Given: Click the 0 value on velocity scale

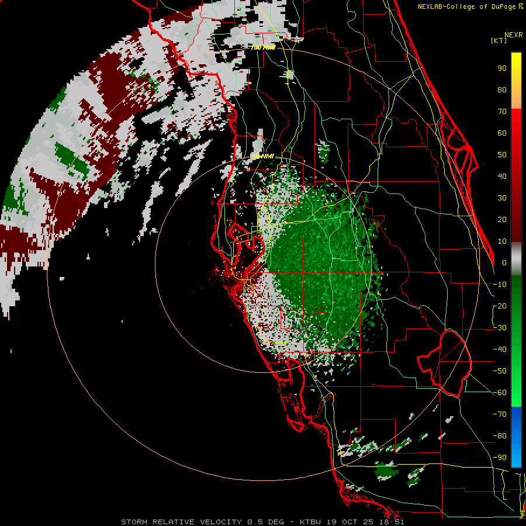Looking at the screenshot, I should 504,263.
